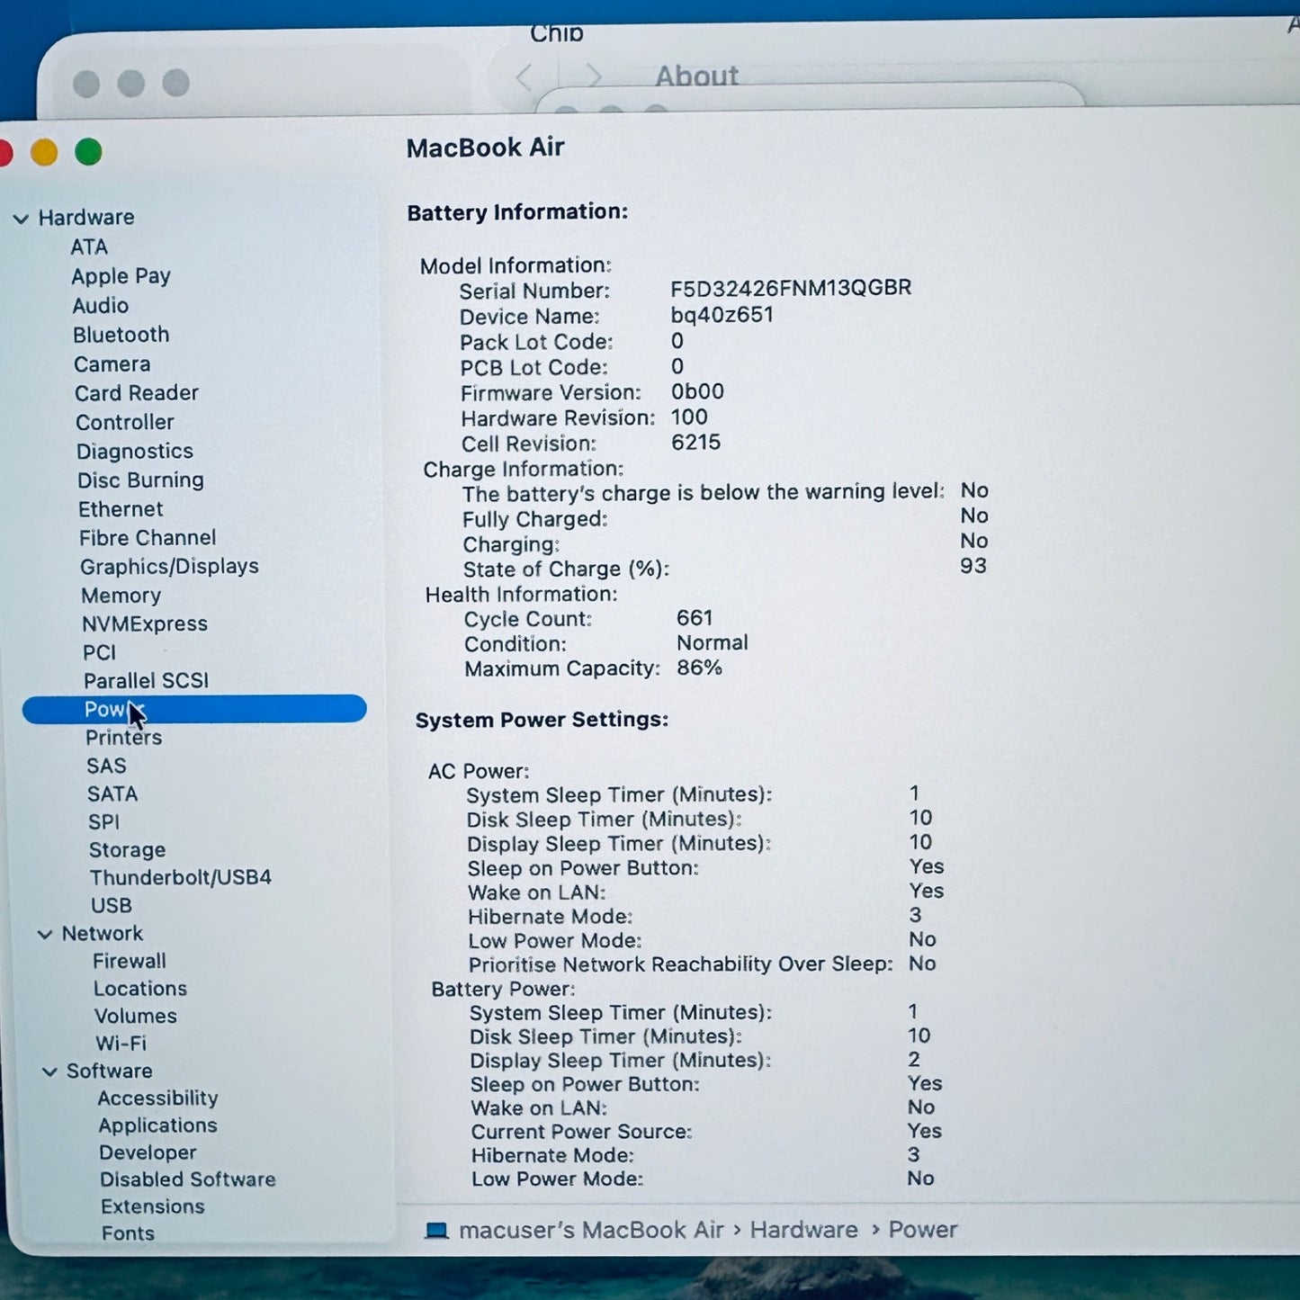Select Apple Pay in the sidebar
1300x1300 pixels.
[x=121, y=276]
